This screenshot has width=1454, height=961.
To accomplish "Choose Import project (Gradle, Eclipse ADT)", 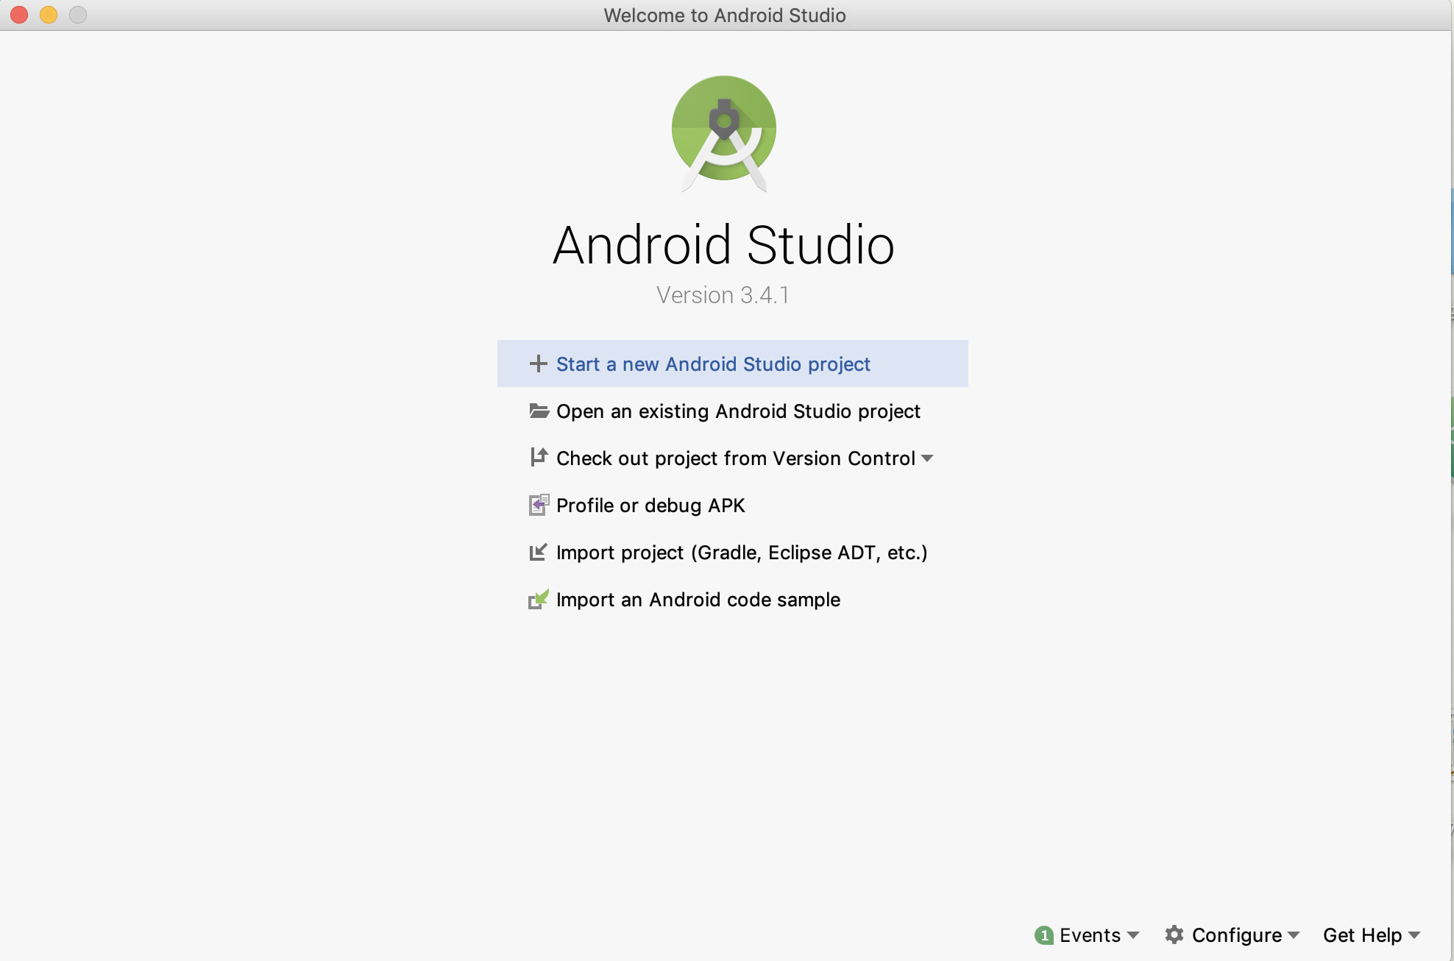I will (x=741, y=553).
